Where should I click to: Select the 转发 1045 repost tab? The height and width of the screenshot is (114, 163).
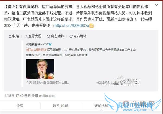coord(61,106)
